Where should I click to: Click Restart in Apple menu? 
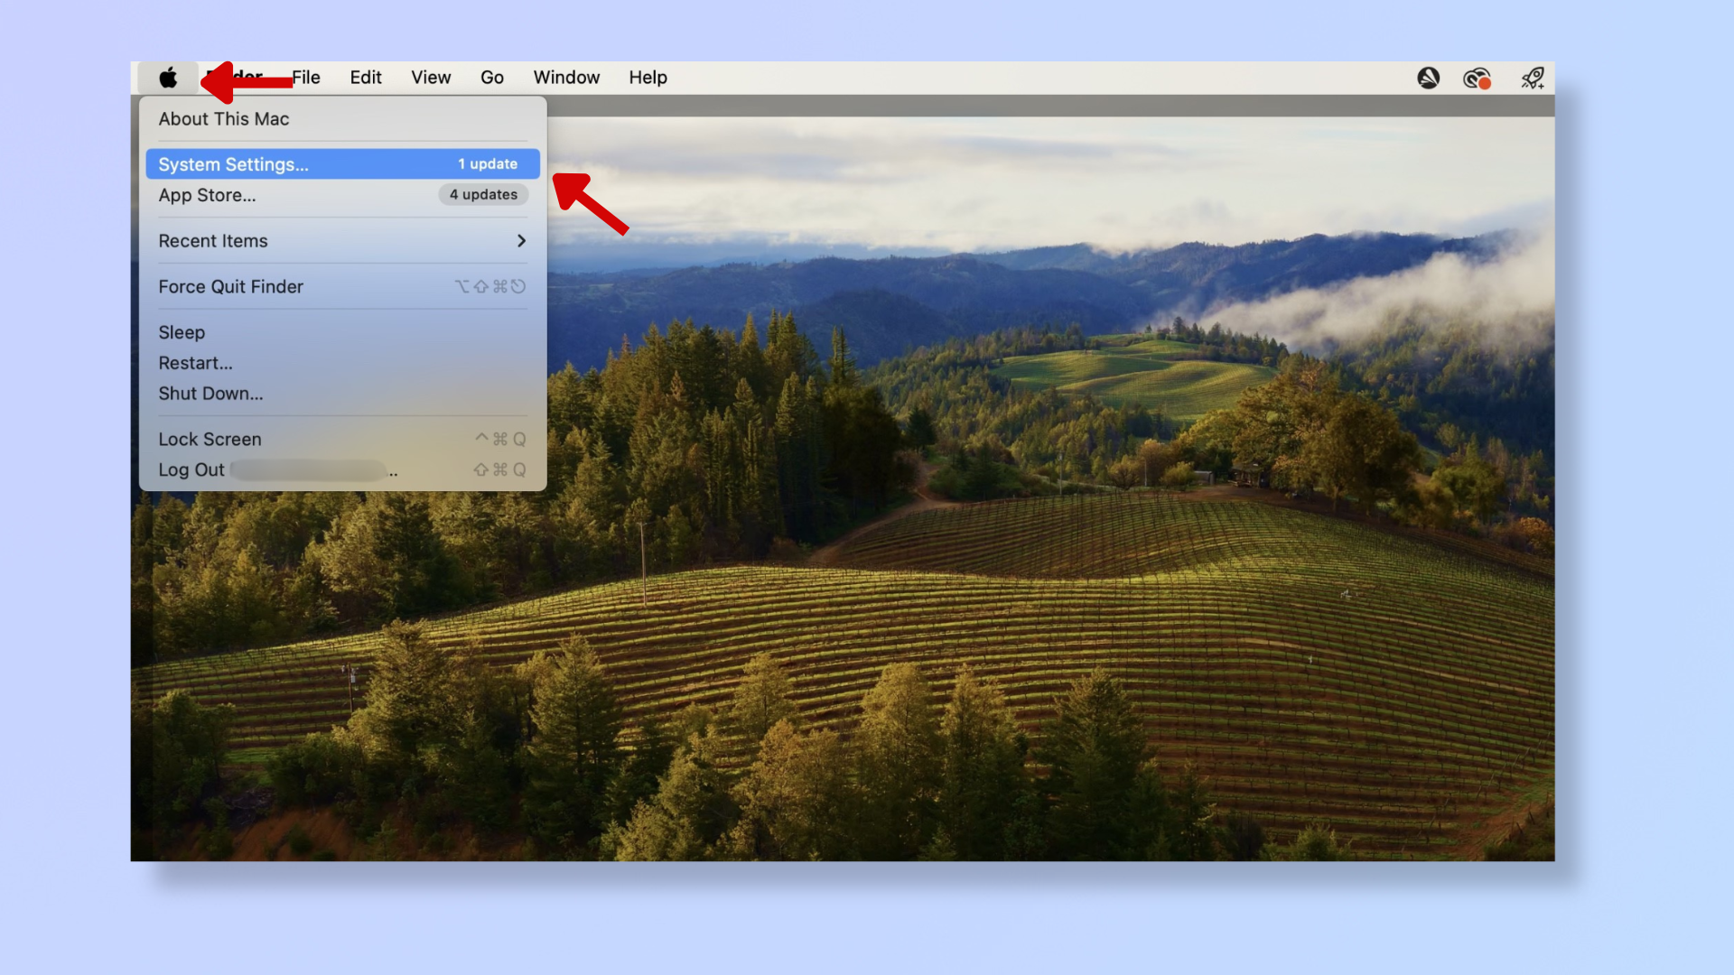(195, 362)
